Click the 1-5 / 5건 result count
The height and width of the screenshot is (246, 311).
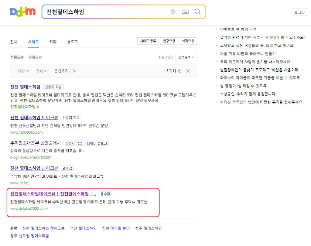166,57
